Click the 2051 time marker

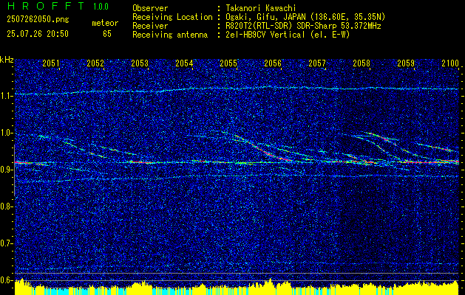click(51, 63)
